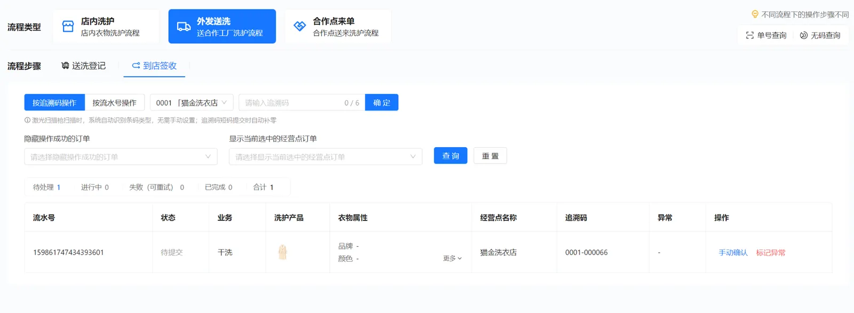The width and height of the screenshot is (854, 313).
Task: Open 单号查询 lookup
Action: 766,35
